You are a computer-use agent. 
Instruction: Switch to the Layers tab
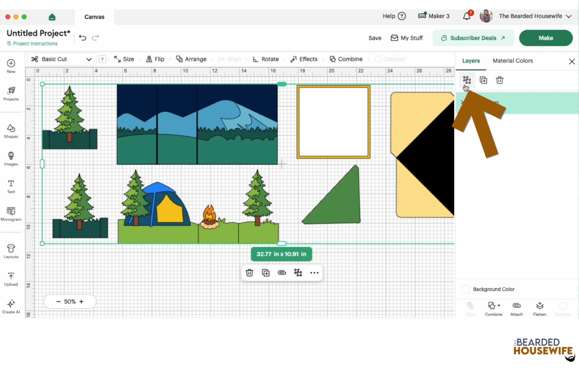pos(471,61)
